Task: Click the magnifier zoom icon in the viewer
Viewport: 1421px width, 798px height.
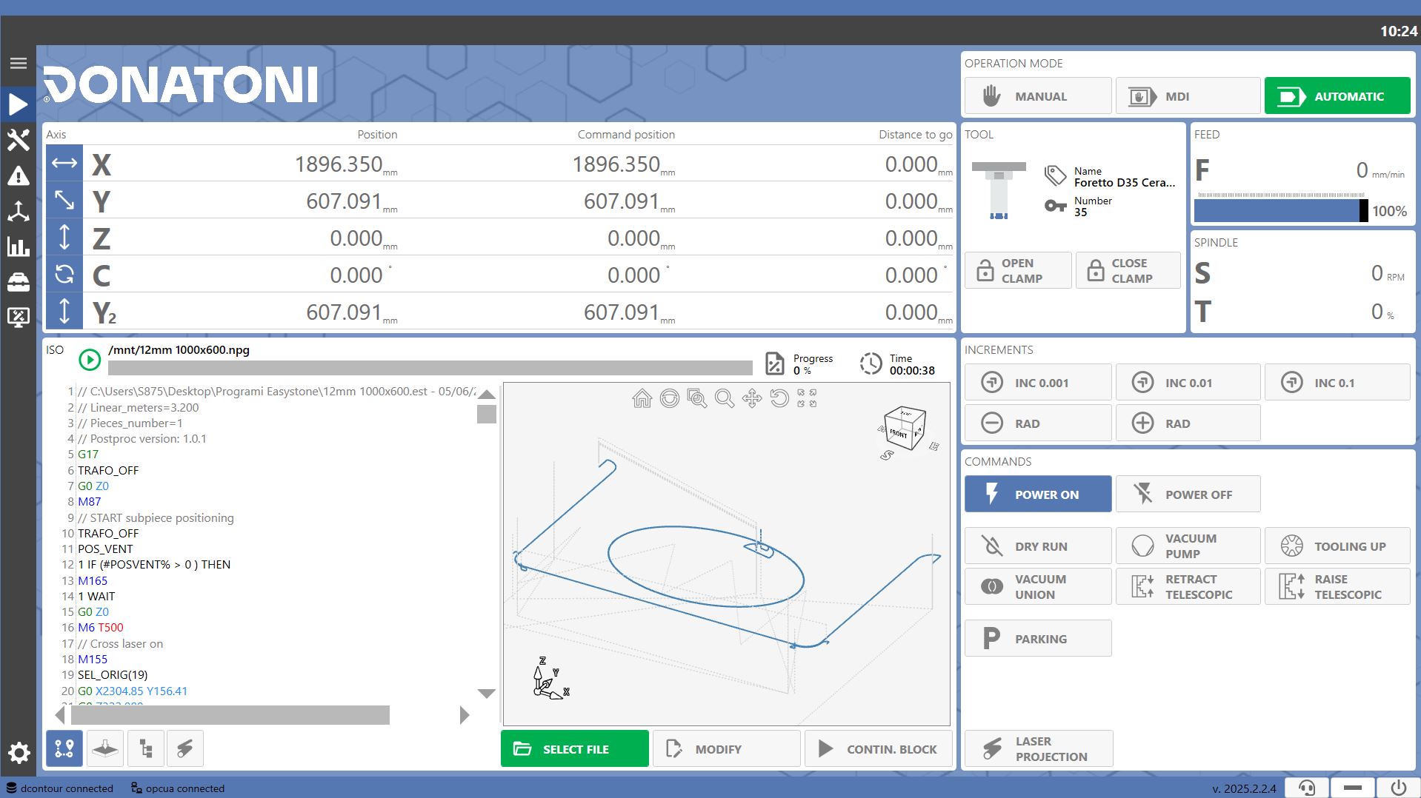Action: click(x=725, y=399)
